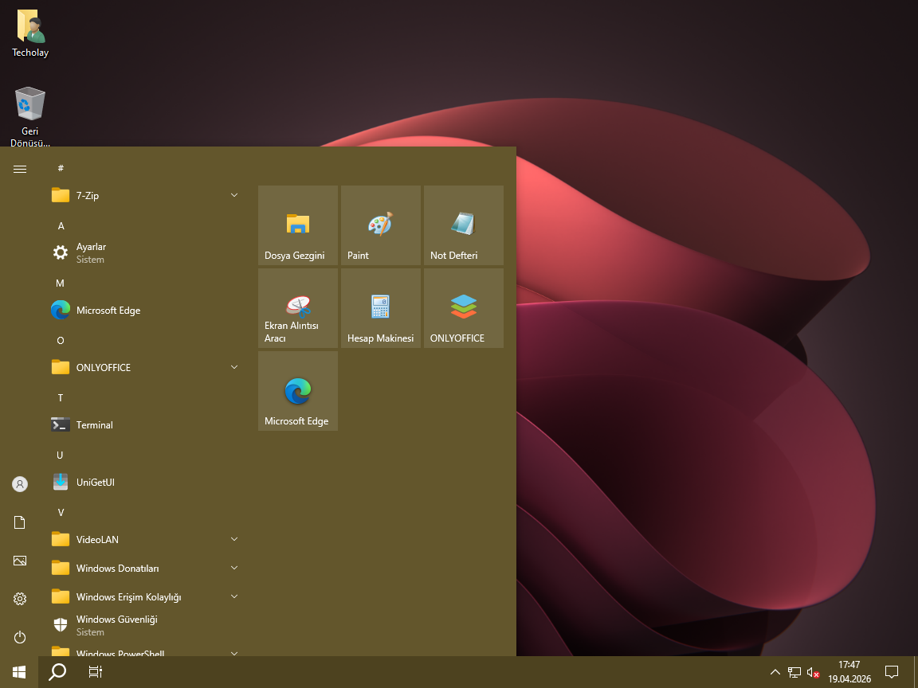This screenshot has height=688, width=918.
Task: Launch the Paint tile
Action: [x=381, y=225]
